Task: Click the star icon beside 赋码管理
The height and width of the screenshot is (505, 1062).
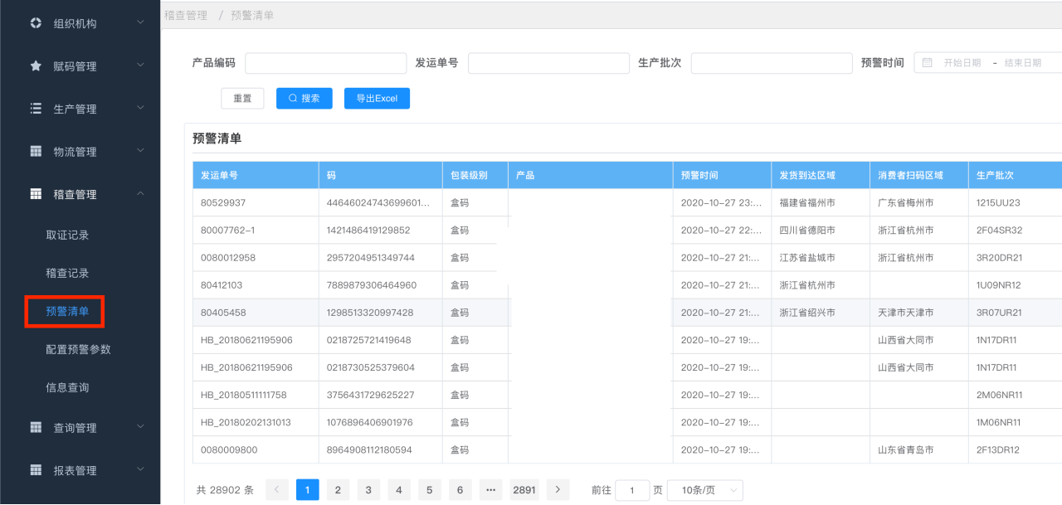Action: point(36,66)
